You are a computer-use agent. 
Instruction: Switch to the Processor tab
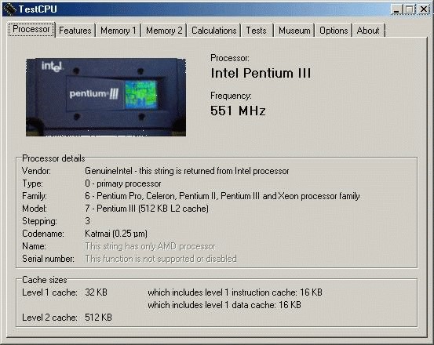[x=31, y=29]
